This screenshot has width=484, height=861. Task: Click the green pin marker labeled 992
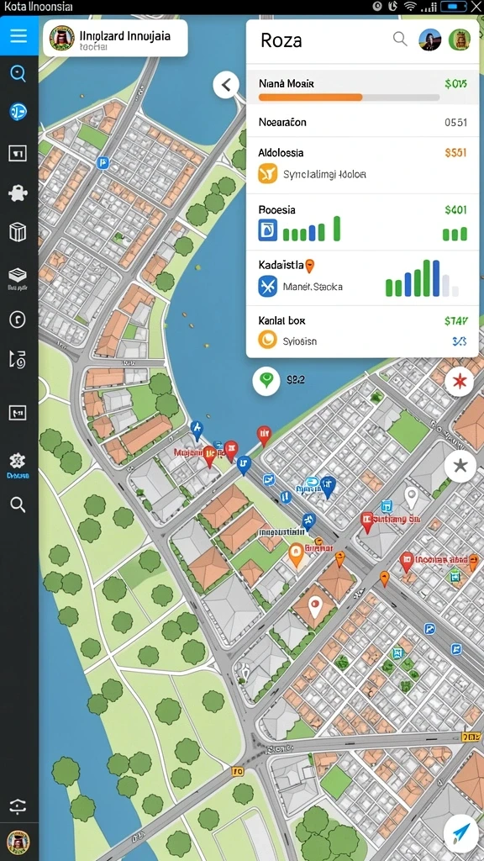pos(266,381)
